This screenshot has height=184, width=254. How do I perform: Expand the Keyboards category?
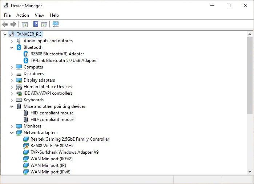(12, 100)
